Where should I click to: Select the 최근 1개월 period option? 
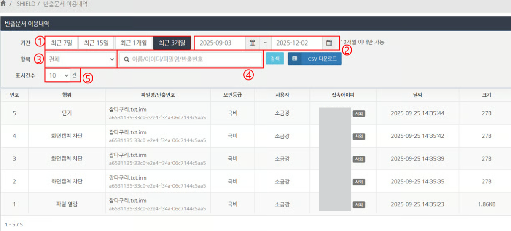[x=134, y=43]
